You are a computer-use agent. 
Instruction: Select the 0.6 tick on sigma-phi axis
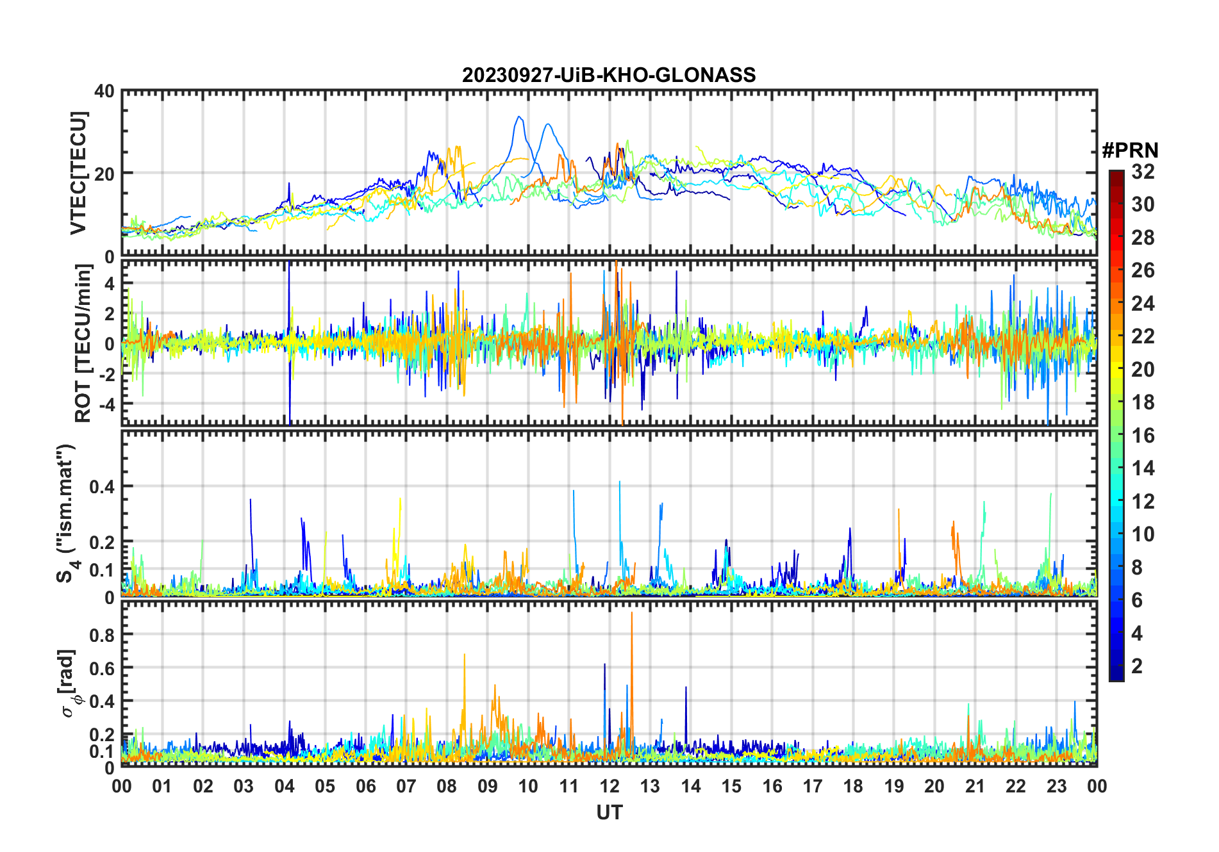coord(102,668)
